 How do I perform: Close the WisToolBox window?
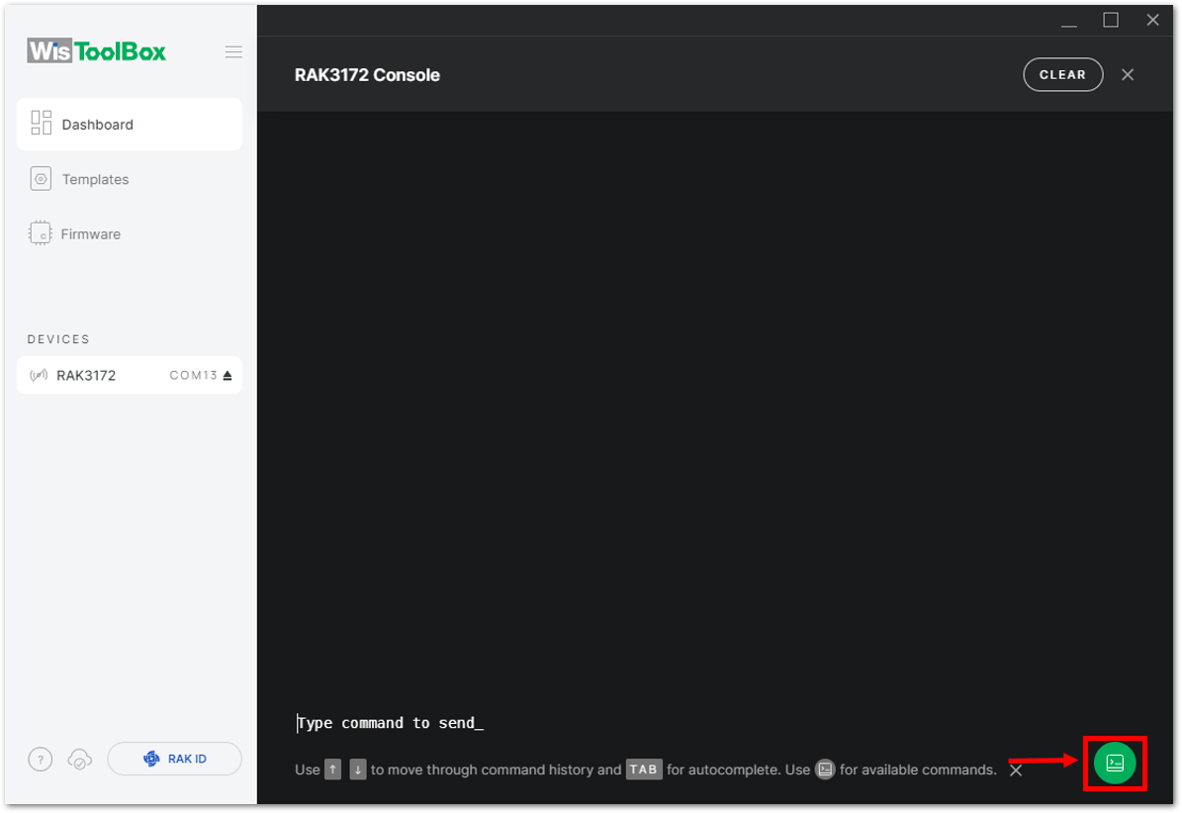click(x=1152, y=21)
